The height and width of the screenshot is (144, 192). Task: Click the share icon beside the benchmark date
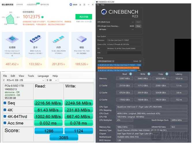tap(90, 22)
